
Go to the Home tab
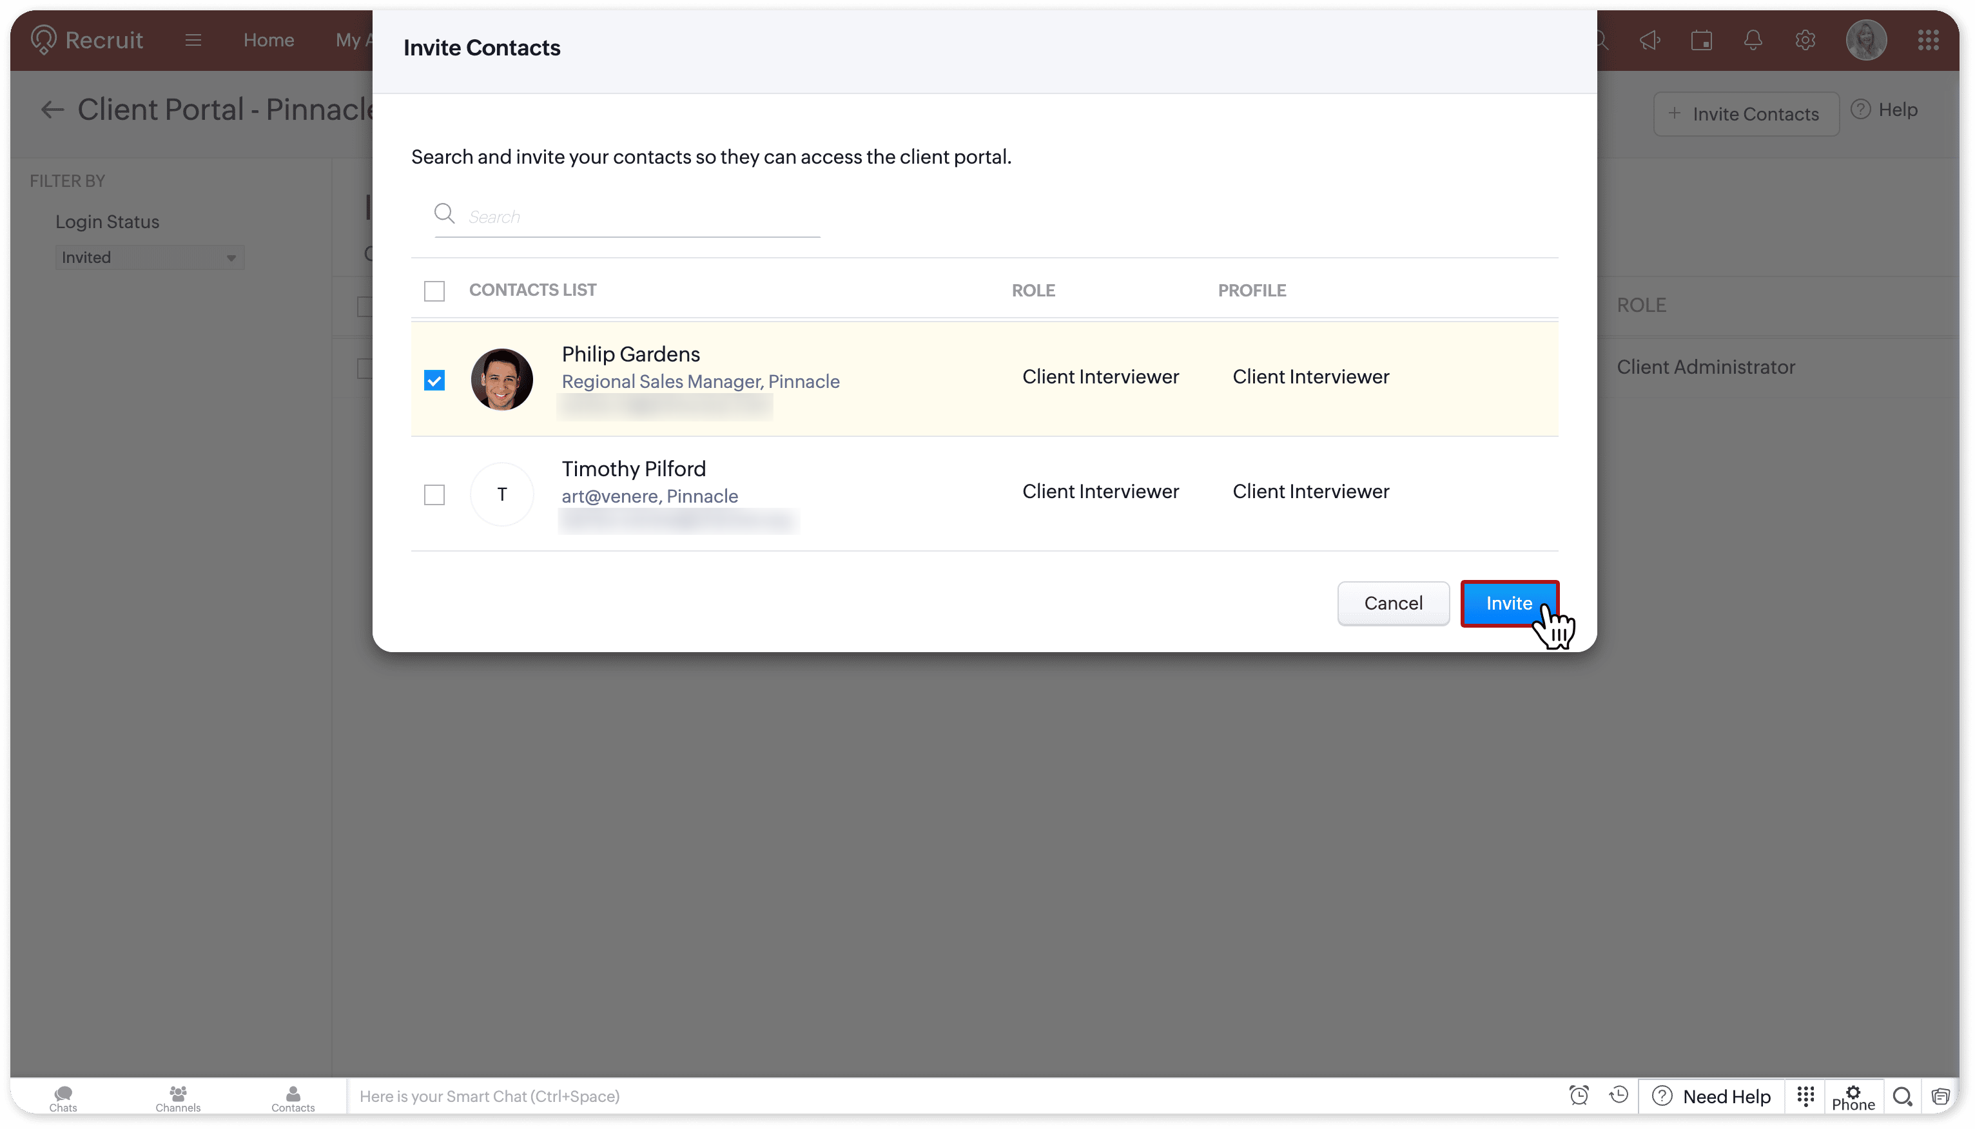[x=268, y=41]
